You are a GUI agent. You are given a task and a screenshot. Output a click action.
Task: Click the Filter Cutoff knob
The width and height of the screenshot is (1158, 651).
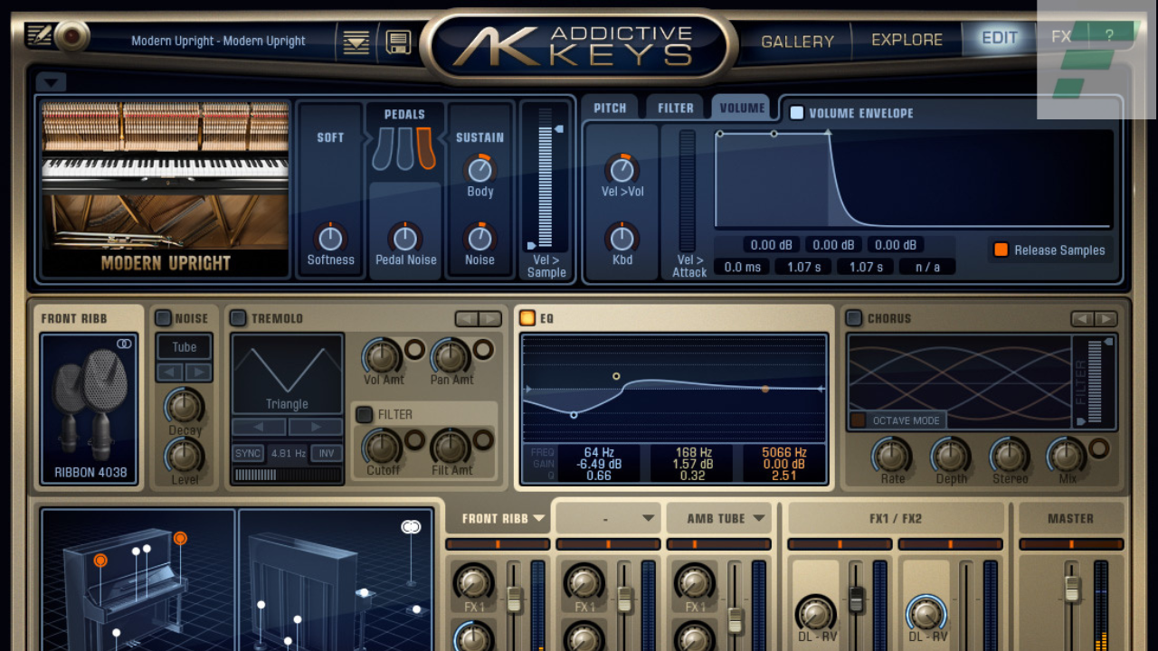point(382,447)
